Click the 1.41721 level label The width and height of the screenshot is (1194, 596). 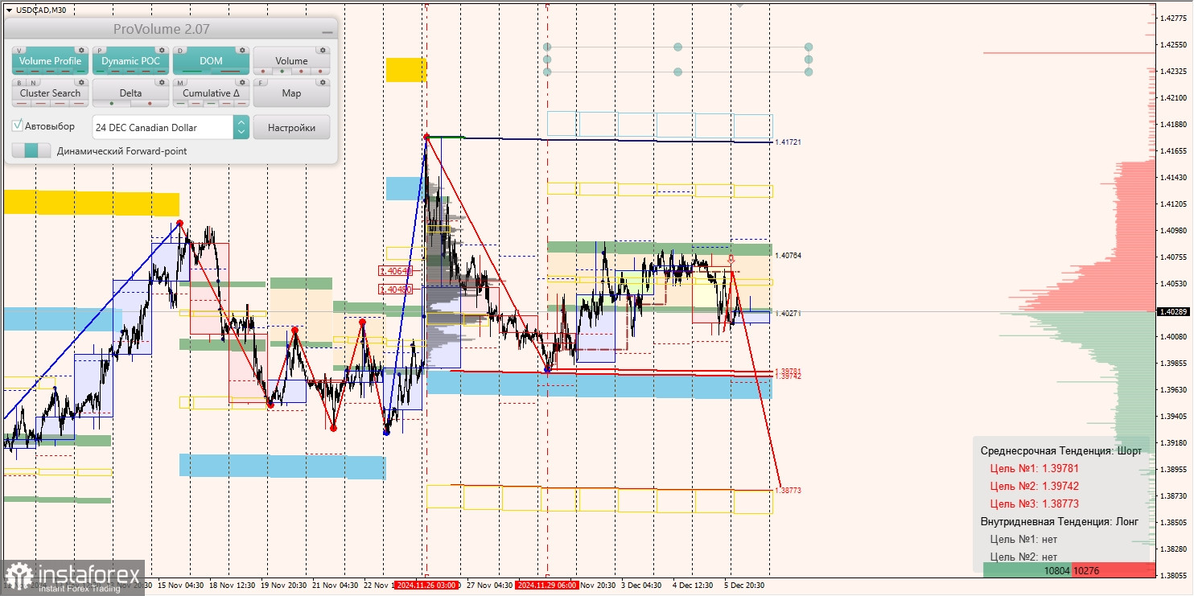789,142
